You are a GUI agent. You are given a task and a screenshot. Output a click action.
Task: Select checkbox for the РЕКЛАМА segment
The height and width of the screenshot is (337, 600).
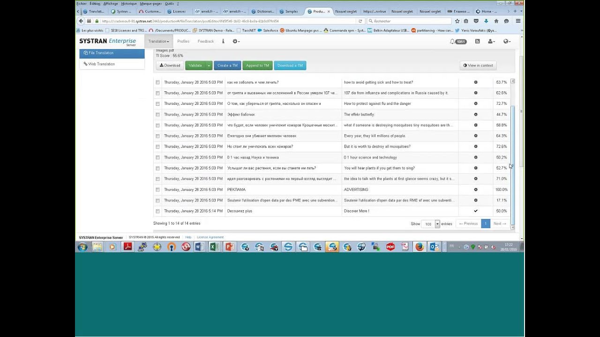tap(157, 190)
